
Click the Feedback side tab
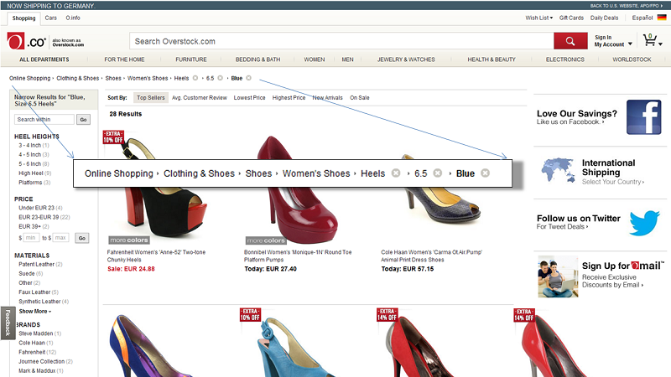click(7, 323)
